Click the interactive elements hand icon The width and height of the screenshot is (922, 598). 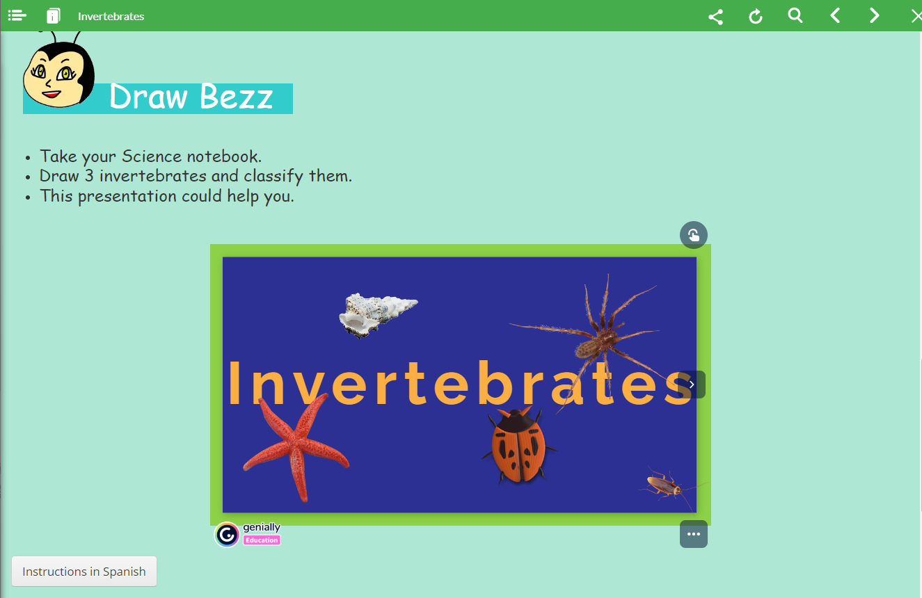click(x=694, y=235)
